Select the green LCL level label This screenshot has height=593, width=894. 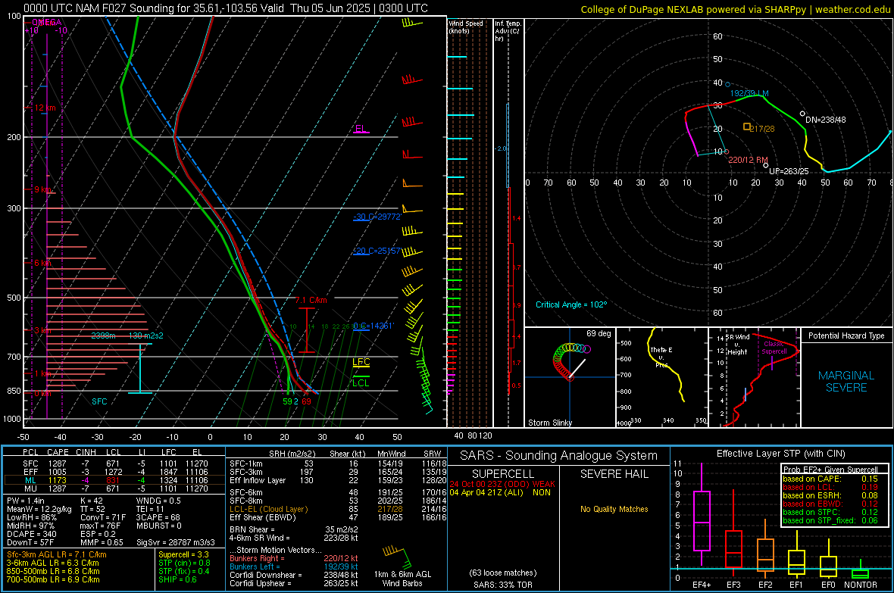(x=361, y=382)
